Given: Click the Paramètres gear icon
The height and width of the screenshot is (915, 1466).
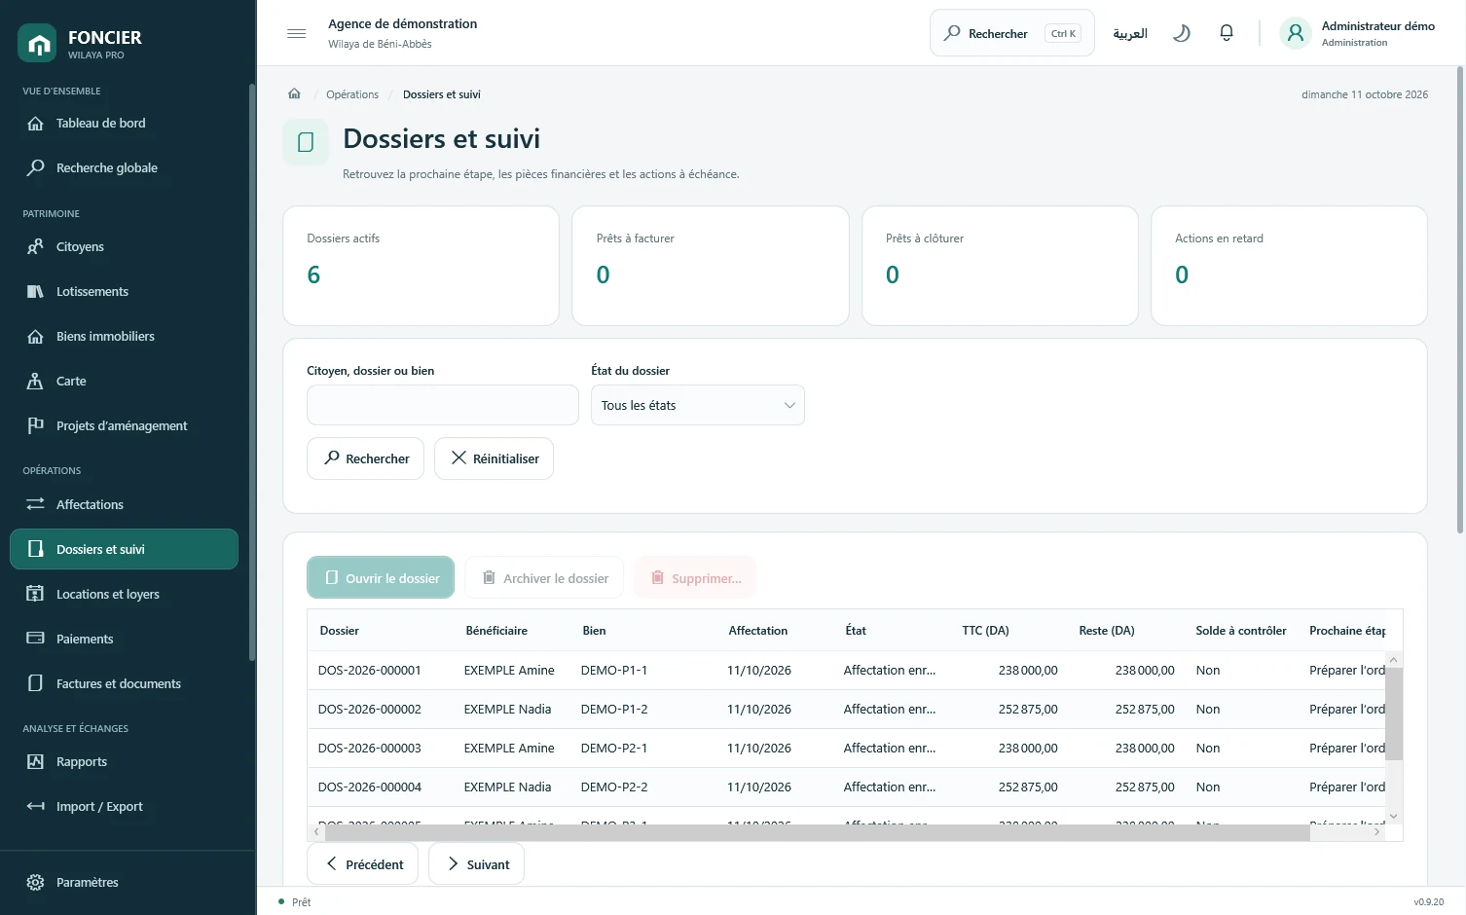Looking at the screenshot, I should click(35, 882).
